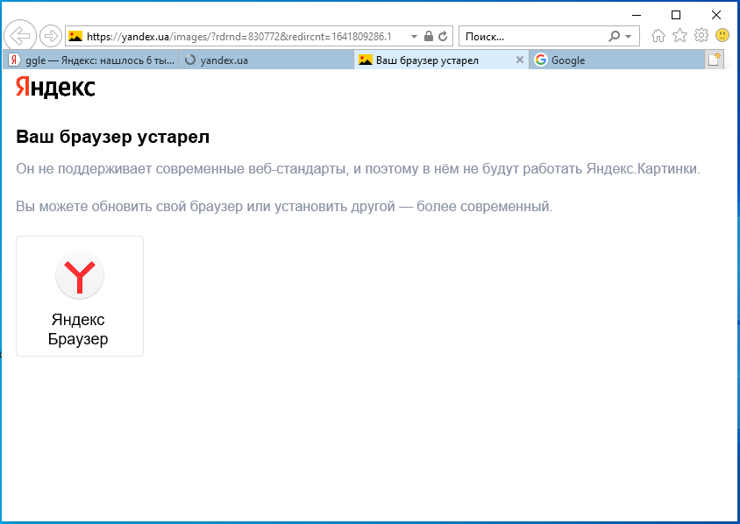Go back with the browser Back arrow

pyautogui.click(x=20, y=36)
